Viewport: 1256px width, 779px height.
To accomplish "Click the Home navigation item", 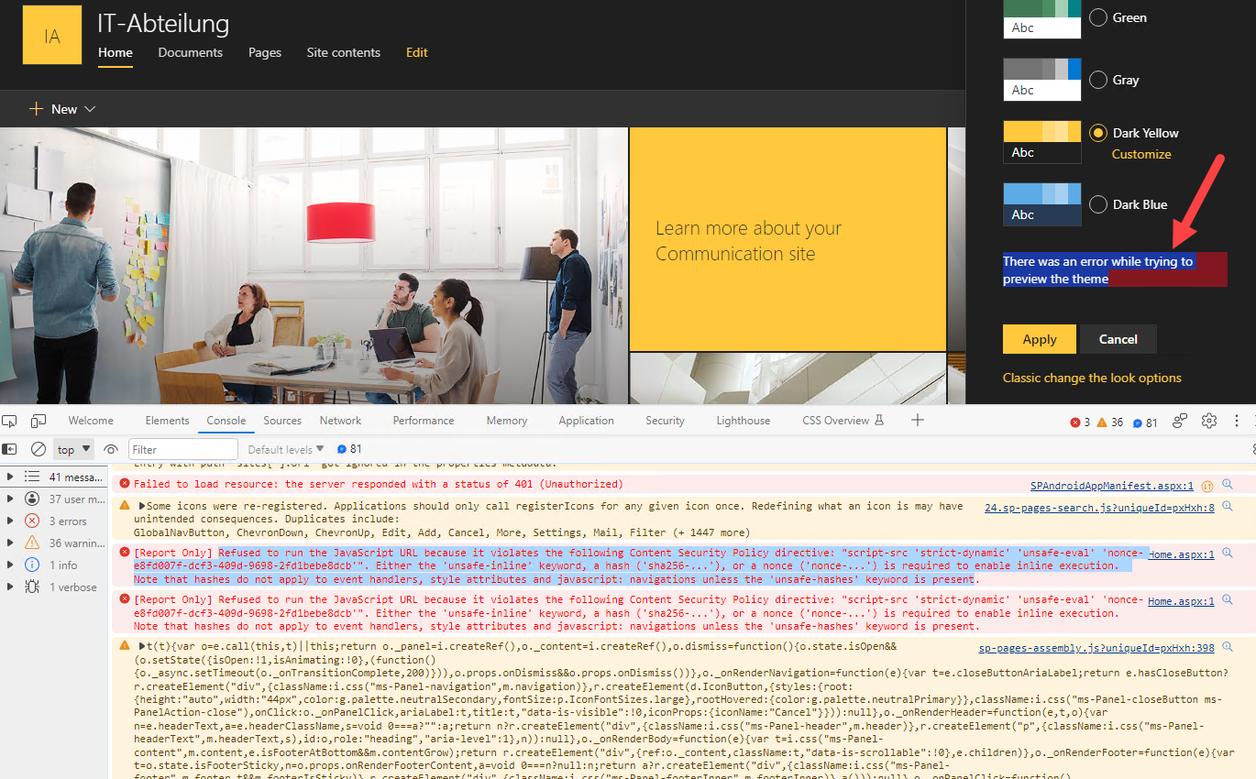I will [x=116, y=52].
